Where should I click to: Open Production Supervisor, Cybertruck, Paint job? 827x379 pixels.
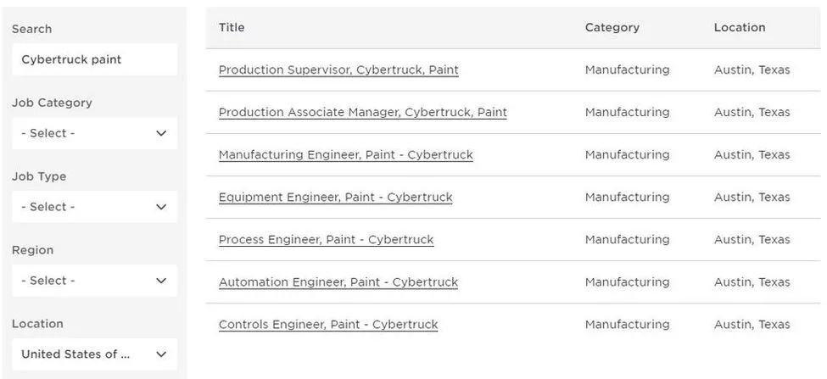point(338,70)
